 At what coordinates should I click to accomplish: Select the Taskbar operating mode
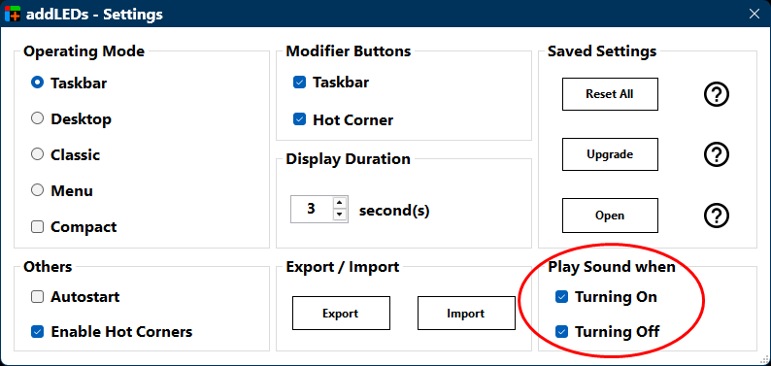37,83
